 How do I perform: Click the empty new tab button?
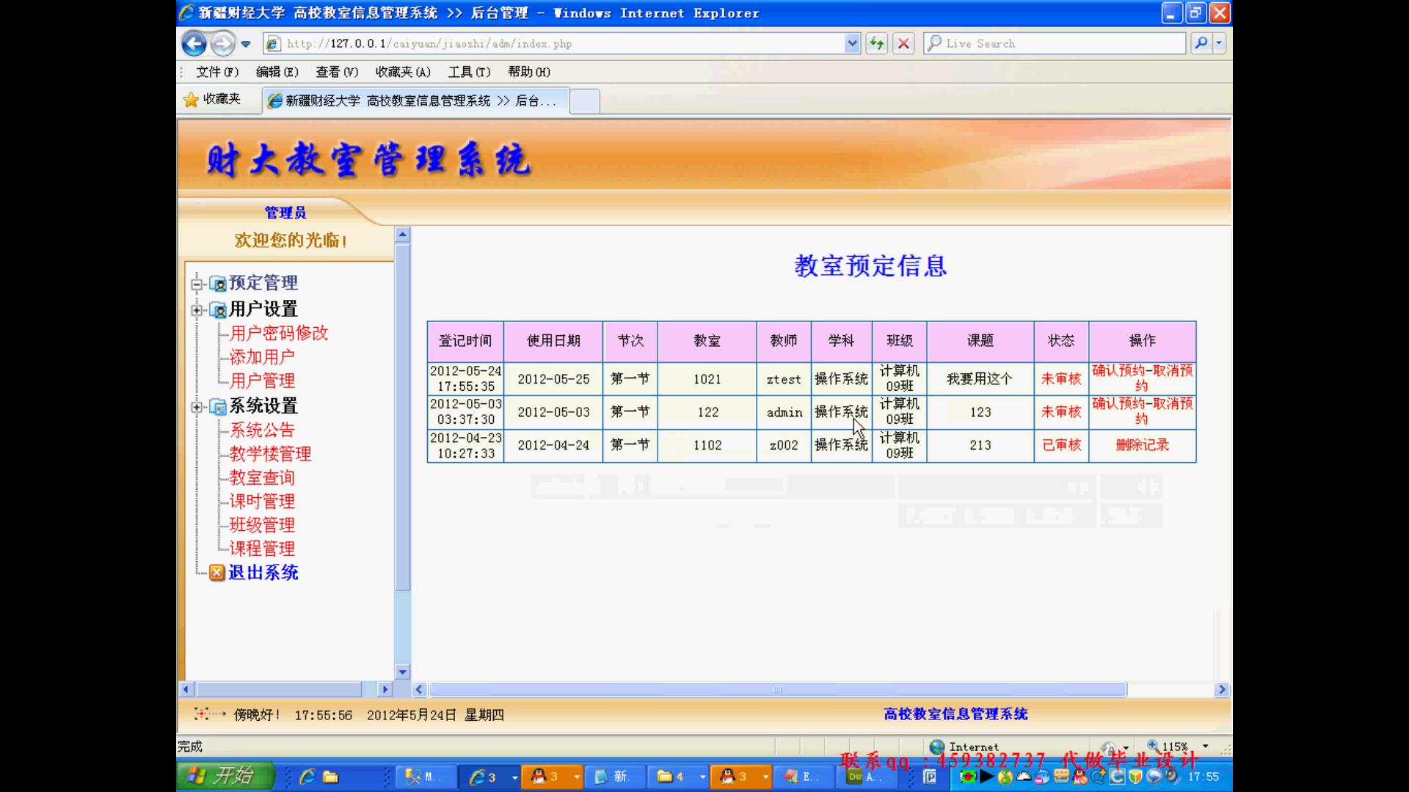pyautogui.click(x=585, y=101)
